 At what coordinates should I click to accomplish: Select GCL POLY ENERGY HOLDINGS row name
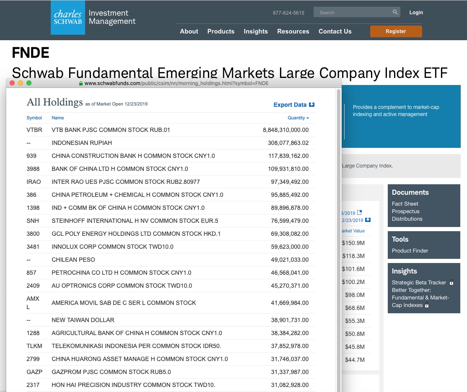point(136,234)
